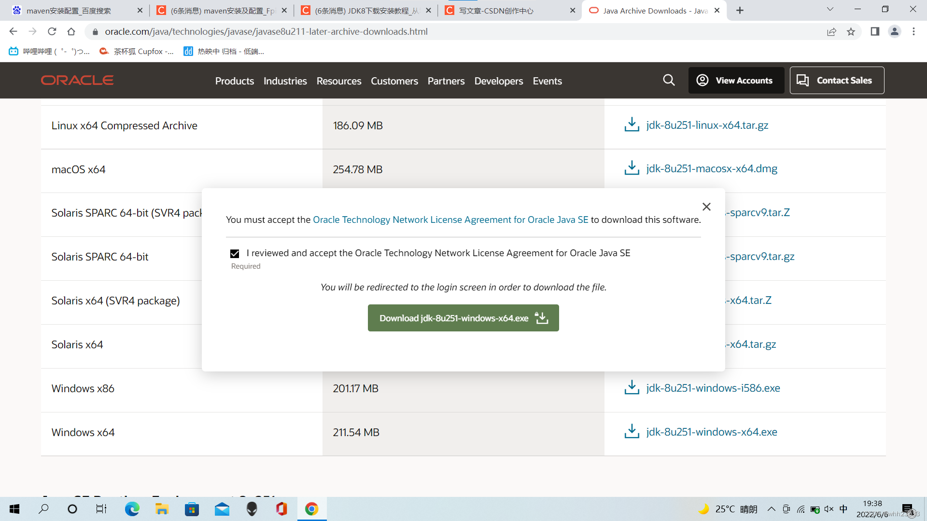927x521 pixels.
Task: Reload the current page
Action: click(x=52, y=31)
